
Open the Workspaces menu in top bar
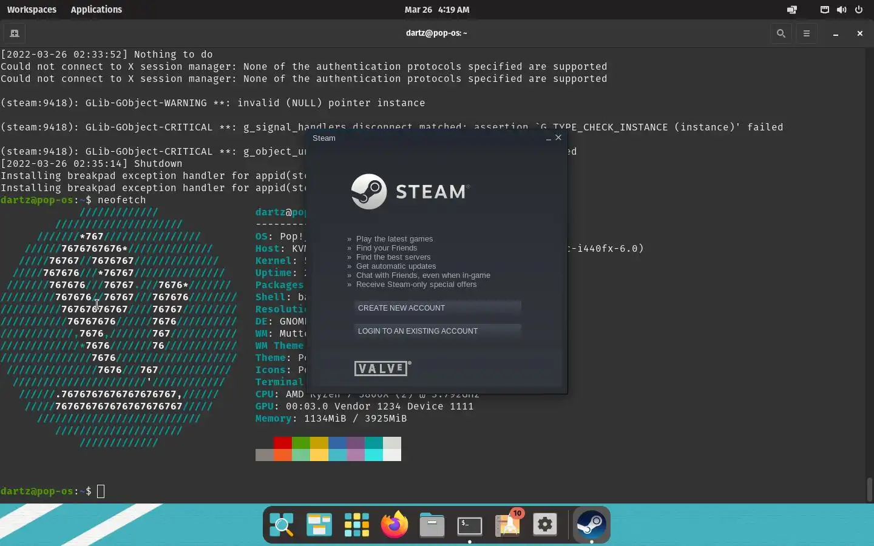coord(32,10)
